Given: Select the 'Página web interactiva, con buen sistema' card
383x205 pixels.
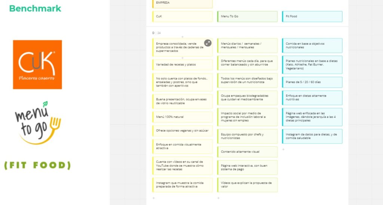Looking at the screenshot, I should [247, 167].
